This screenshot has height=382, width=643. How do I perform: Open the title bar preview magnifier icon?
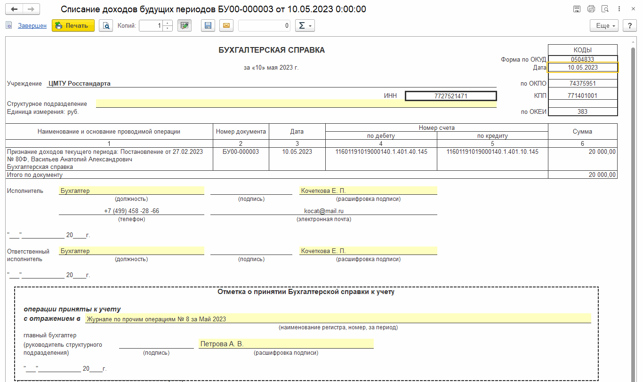coord(605,9)
